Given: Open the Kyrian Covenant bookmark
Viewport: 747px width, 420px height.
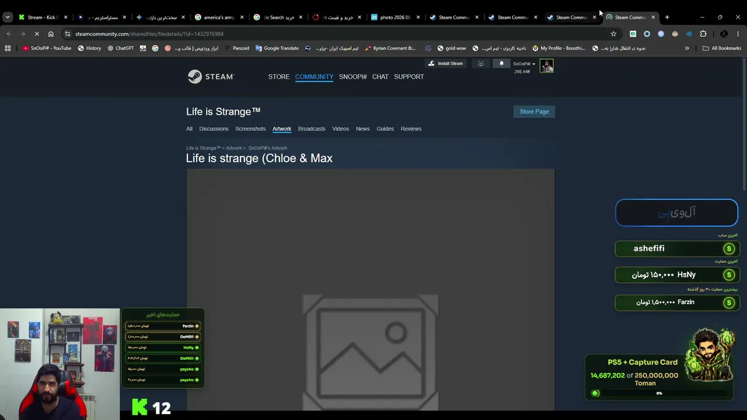Looking at the screenshot, I should point(390,48).
